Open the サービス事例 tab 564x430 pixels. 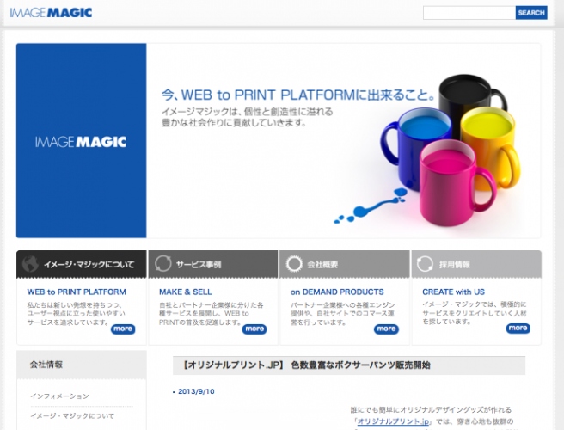pos(213,265)
